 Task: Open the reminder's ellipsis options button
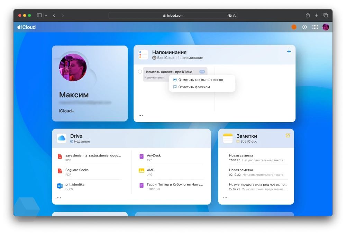point(202,72)
